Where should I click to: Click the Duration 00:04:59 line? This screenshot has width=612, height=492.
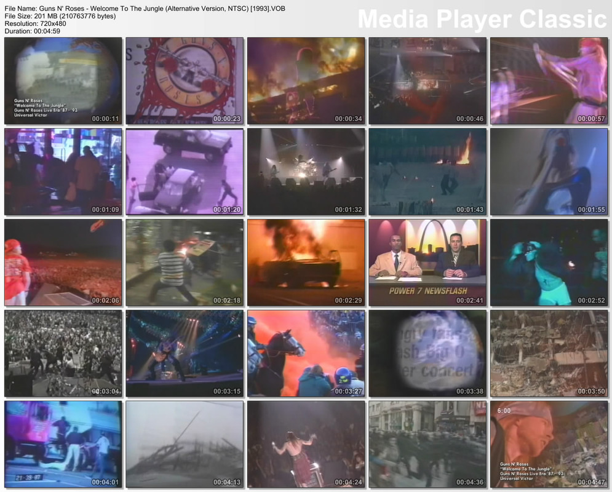click(x=33, y=31)
